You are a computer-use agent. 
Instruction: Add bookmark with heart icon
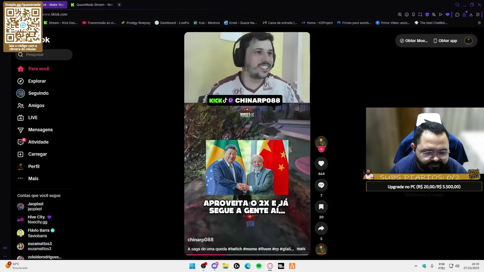(x=447, y=14)
